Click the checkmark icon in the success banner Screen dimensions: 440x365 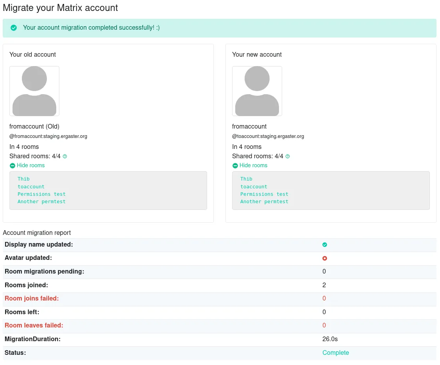[x=14, y=28]
